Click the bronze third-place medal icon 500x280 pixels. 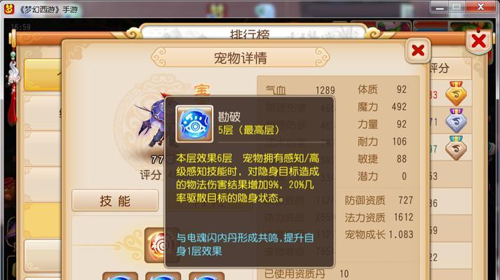pos(456,148)
